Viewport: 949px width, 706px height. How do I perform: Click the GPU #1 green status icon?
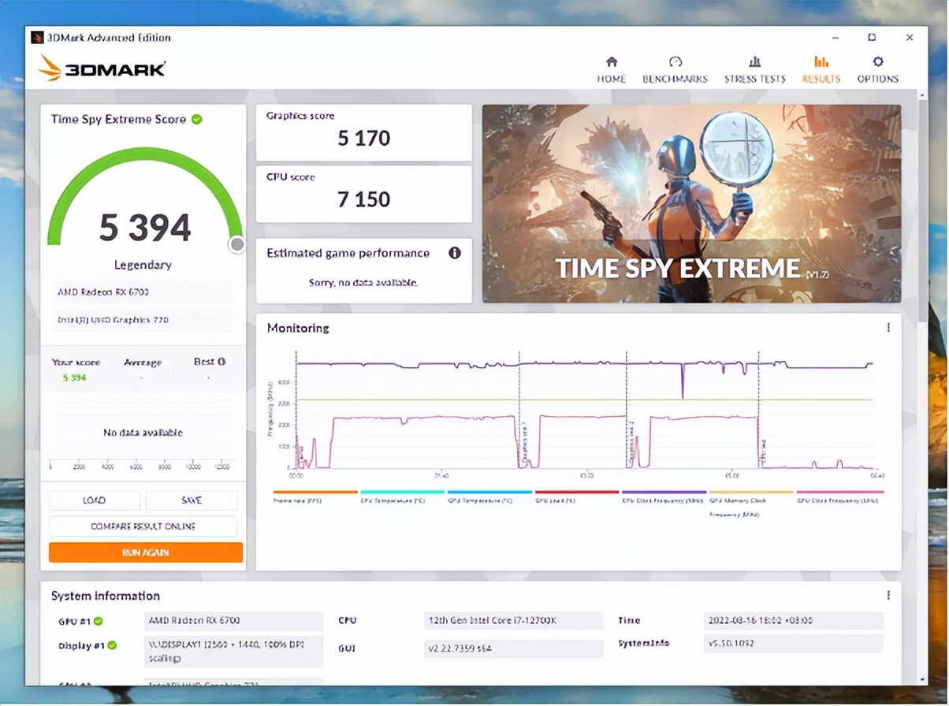click(99, 621)
